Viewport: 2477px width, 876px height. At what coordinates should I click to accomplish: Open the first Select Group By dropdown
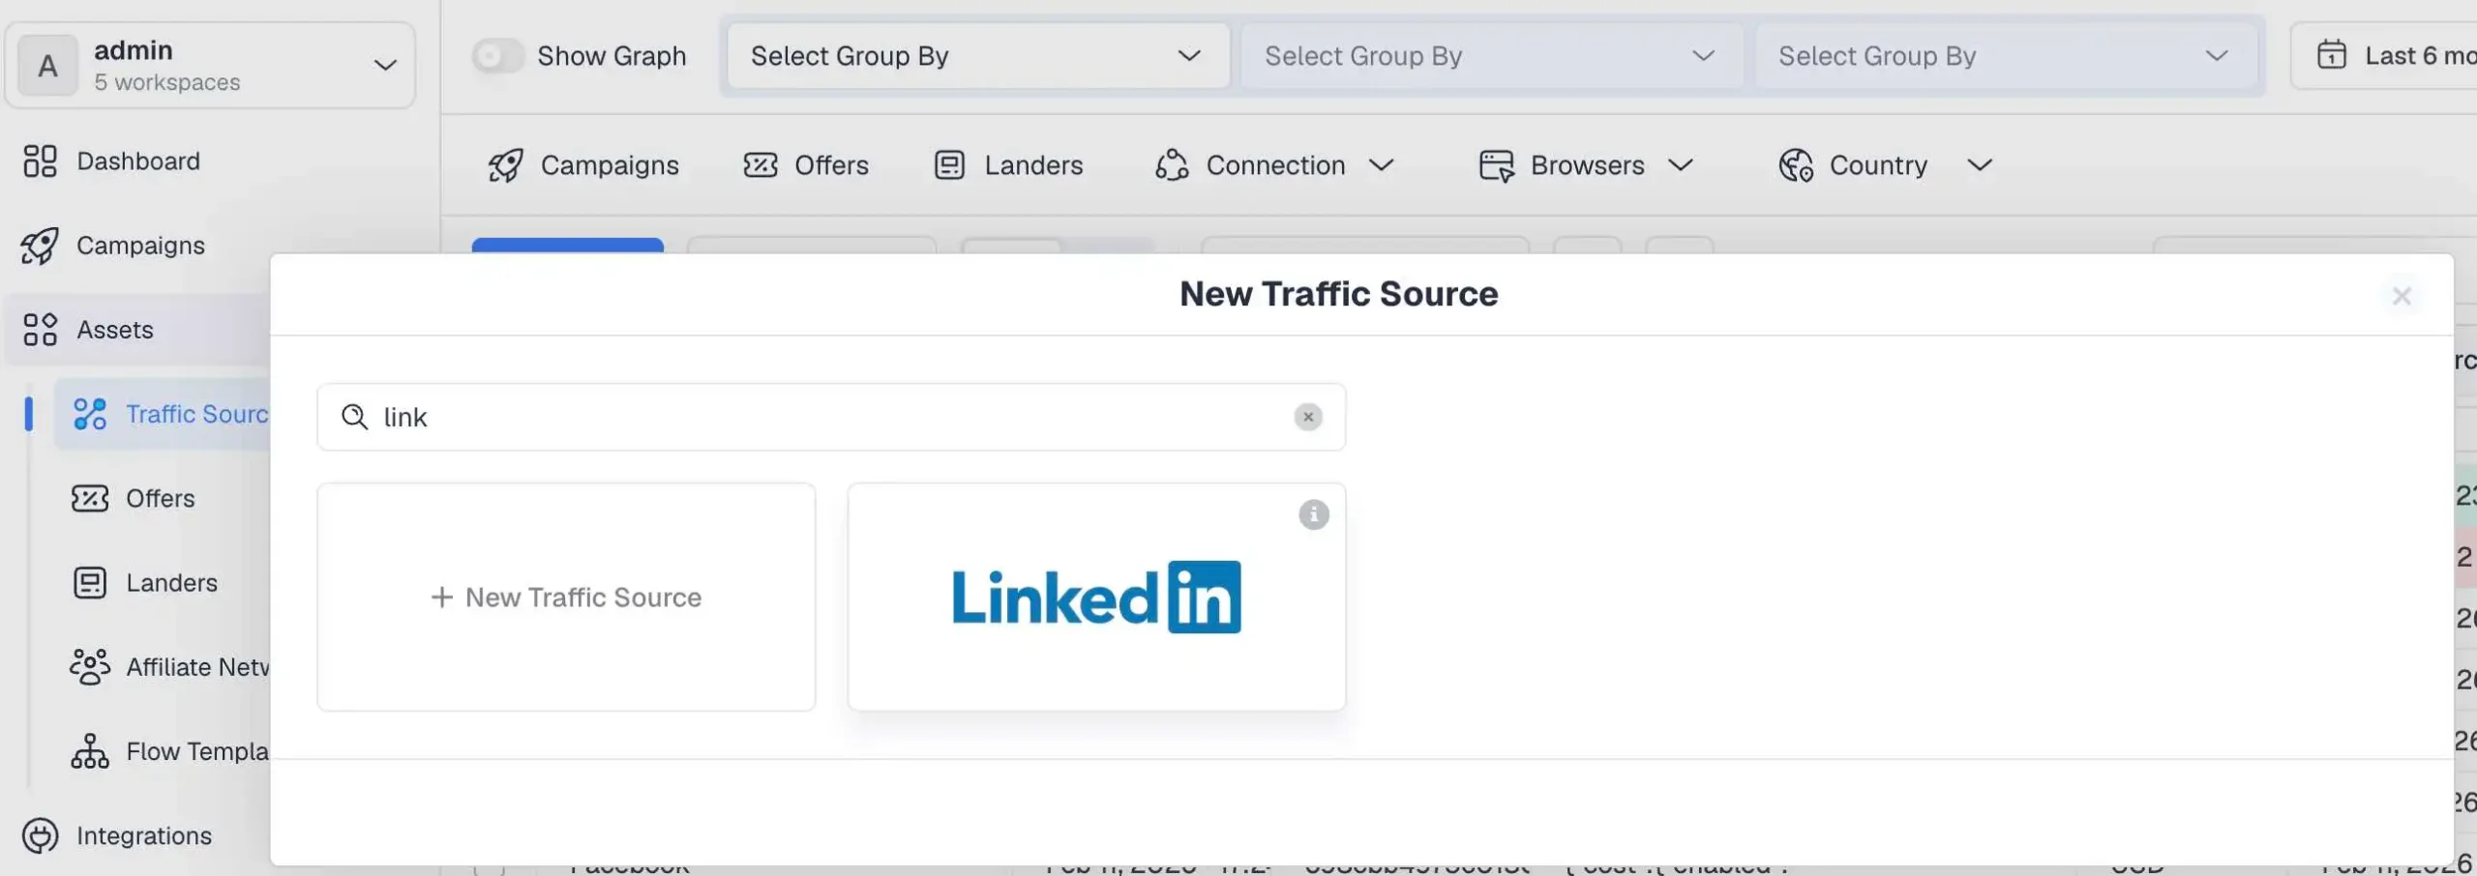[x=978, y=56]
